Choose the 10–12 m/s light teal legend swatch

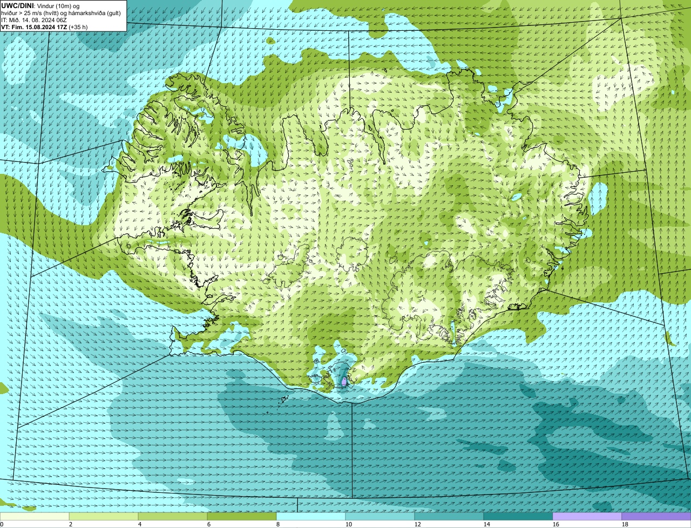tap(380, 516)
